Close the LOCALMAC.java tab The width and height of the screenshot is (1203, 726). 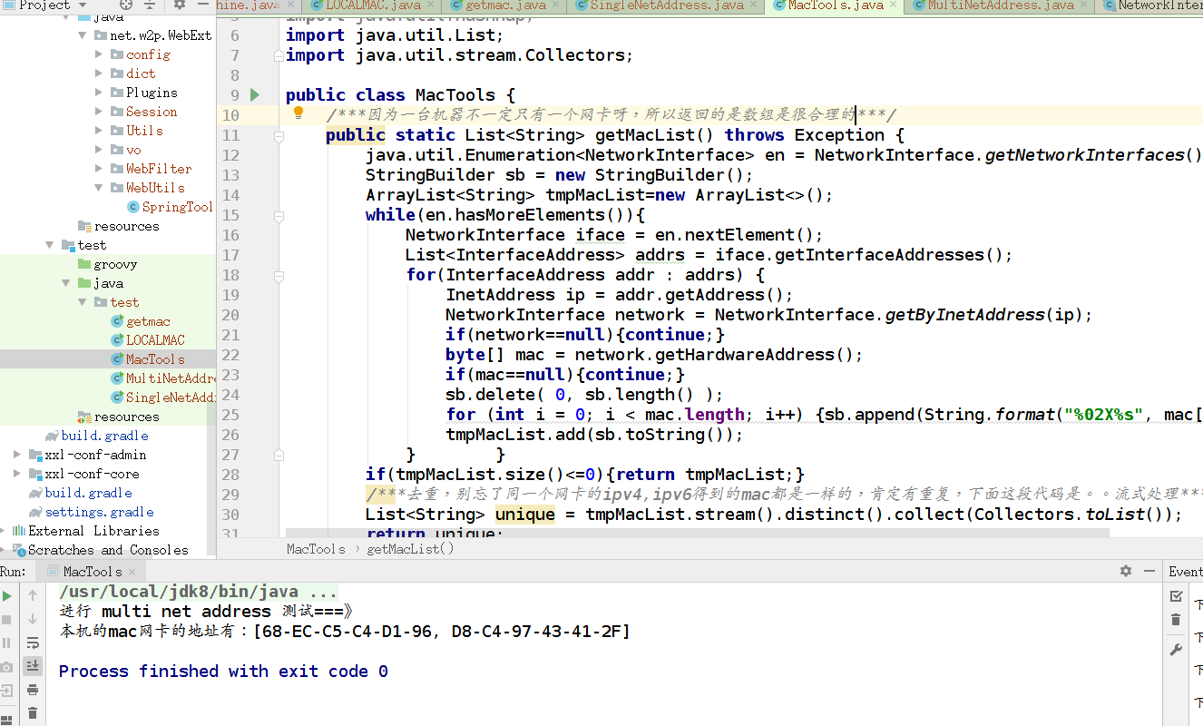429,5
